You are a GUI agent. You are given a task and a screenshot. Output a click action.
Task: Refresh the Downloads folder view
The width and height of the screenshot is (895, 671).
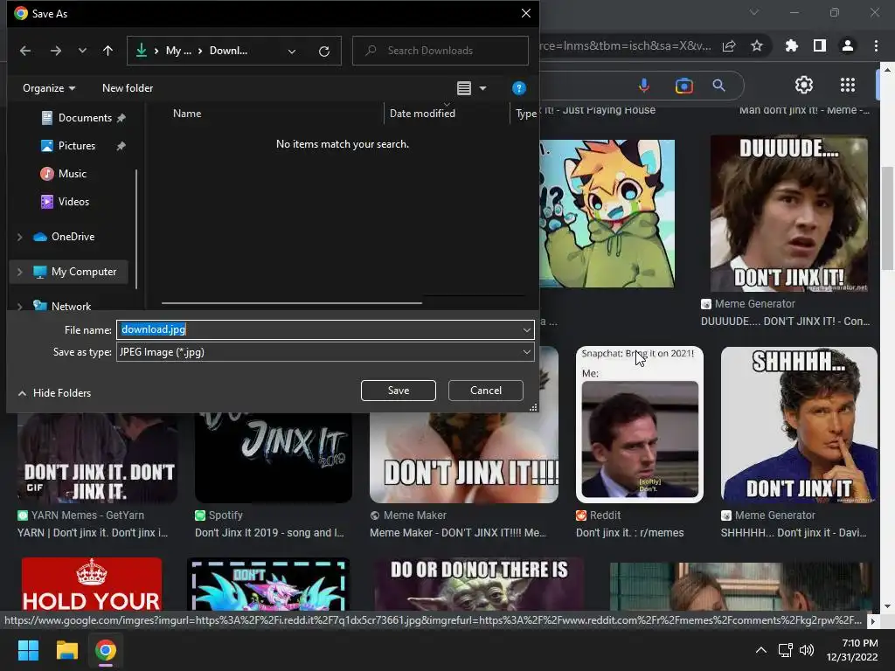324,52
